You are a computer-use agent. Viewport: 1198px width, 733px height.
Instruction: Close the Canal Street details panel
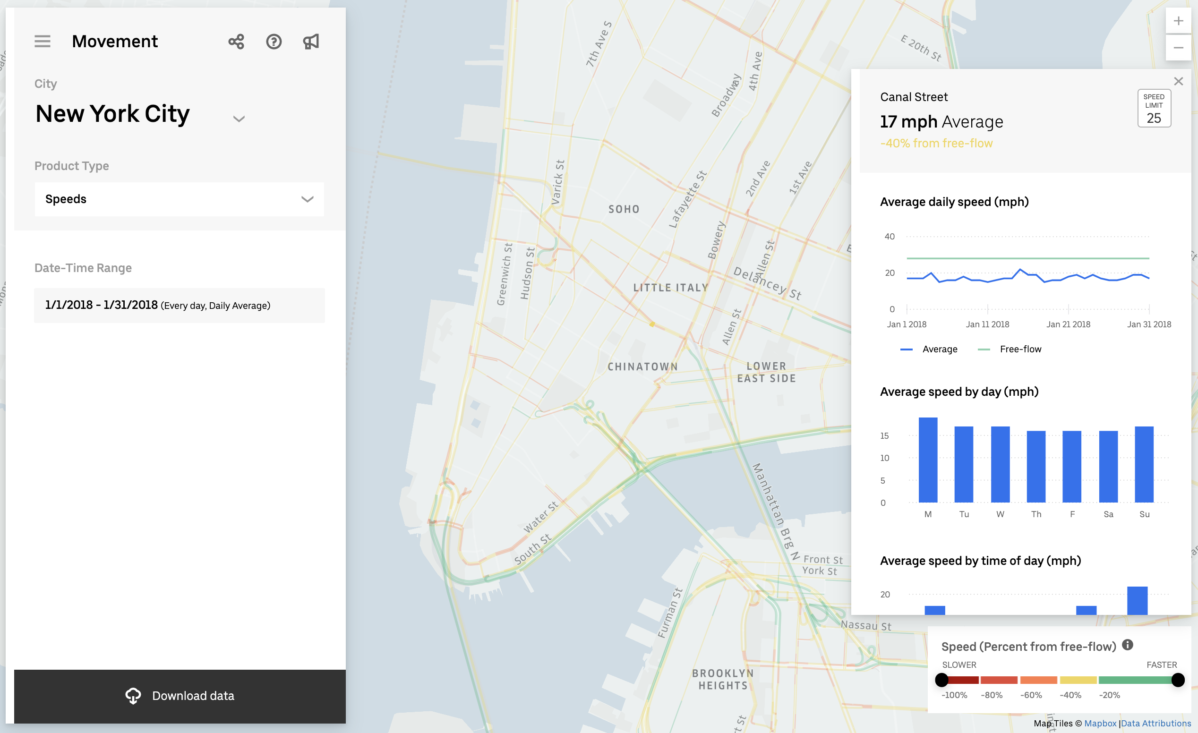(x=1179, y=81)
